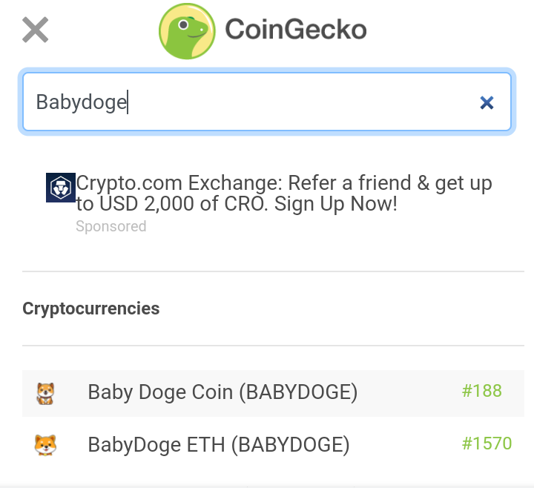Click the #188 rank label
Screen dimensions: 534x488
481,391
